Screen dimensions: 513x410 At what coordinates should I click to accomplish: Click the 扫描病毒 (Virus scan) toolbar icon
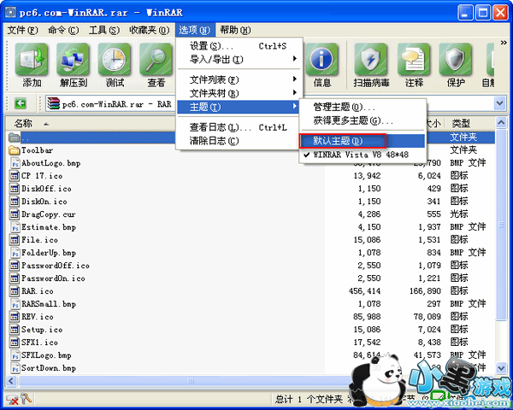click(371, 60)
